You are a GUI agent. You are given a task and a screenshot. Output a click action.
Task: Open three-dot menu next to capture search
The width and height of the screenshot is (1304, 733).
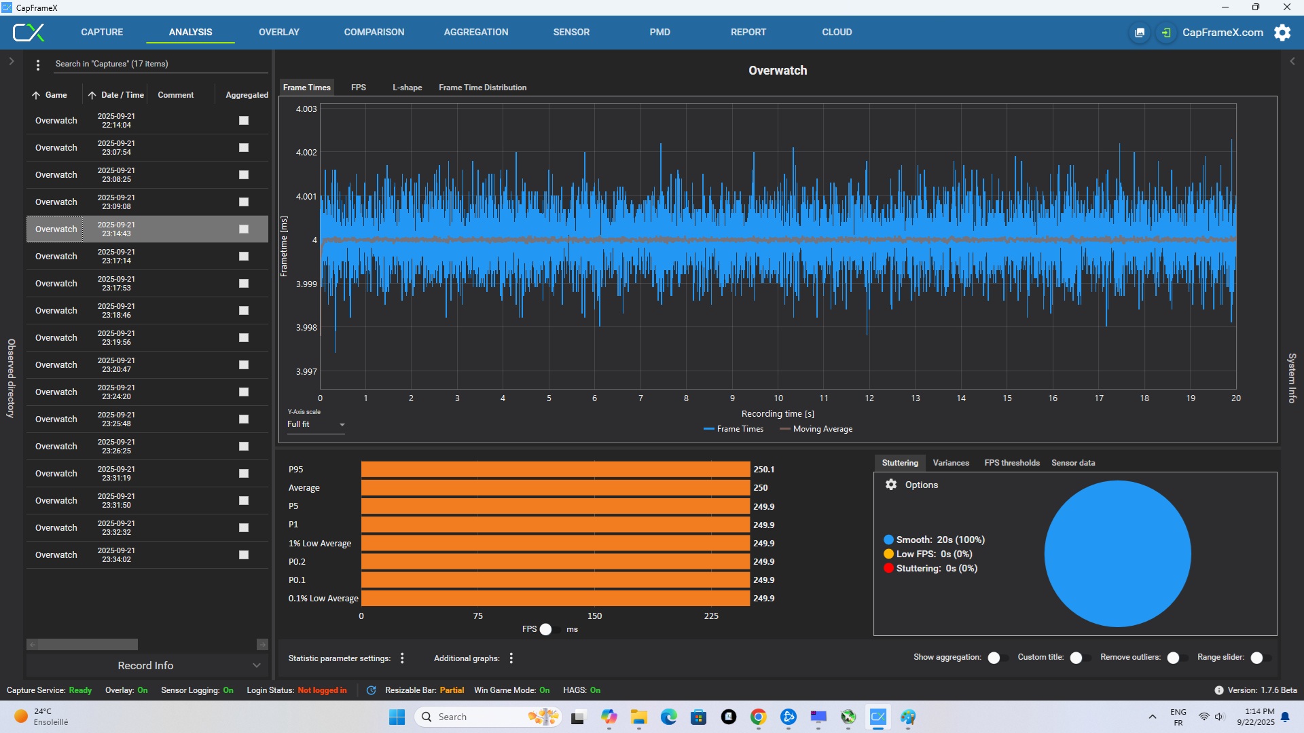coord(38,64)
